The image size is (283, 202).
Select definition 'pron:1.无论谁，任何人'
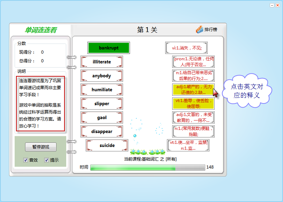[x=193, y=62]
